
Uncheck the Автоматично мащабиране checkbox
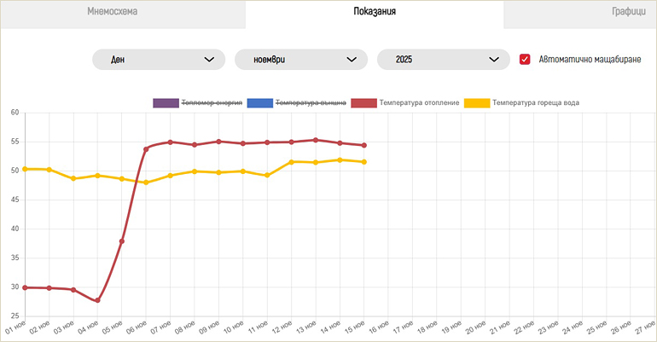coord(526,60)
